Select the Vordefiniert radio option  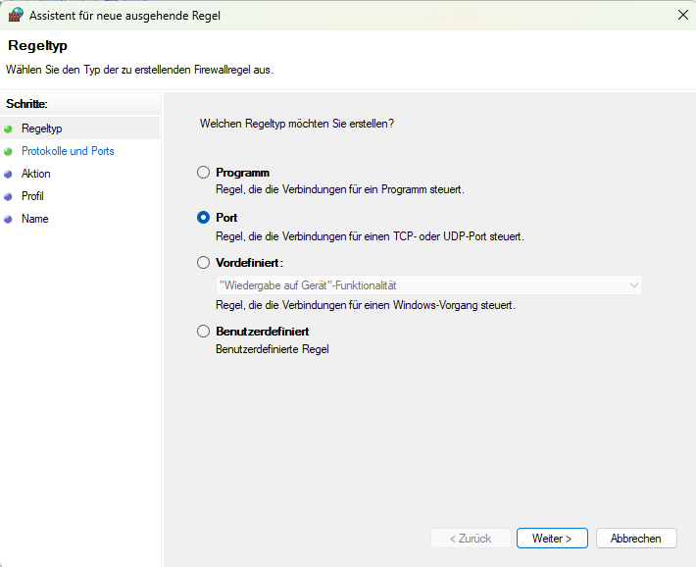tap(204, 263)
